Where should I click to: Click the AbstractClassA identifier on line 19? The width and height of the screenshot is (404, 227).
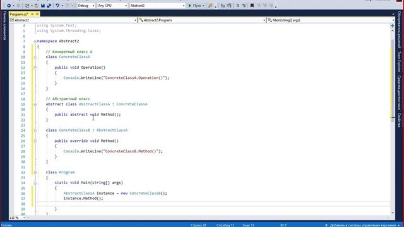(x=94, y=104)
